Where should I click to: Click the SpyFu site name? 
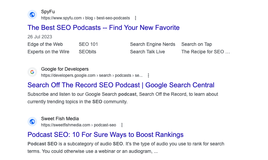(48, 12)
